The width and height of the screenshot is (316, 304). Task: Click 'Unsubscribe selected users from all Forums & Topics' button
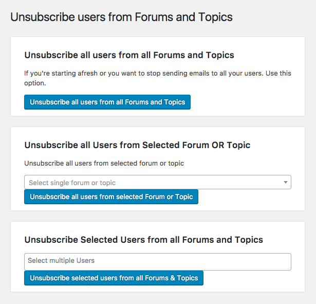114,278
